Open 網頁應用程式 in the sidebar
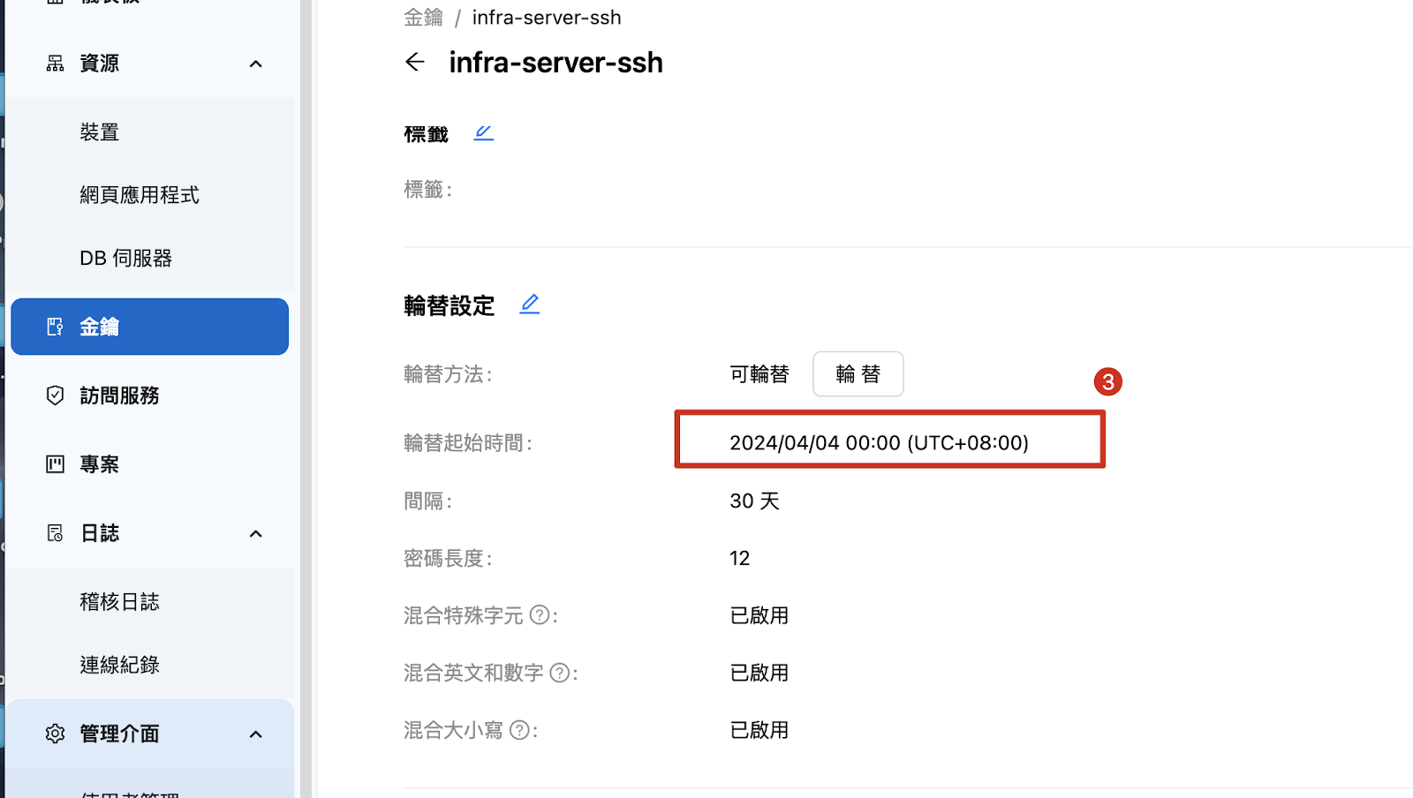The image size is (1413, 798). click(140, 195)
